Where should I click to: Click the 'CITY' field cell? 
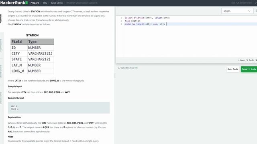(16, 54)
